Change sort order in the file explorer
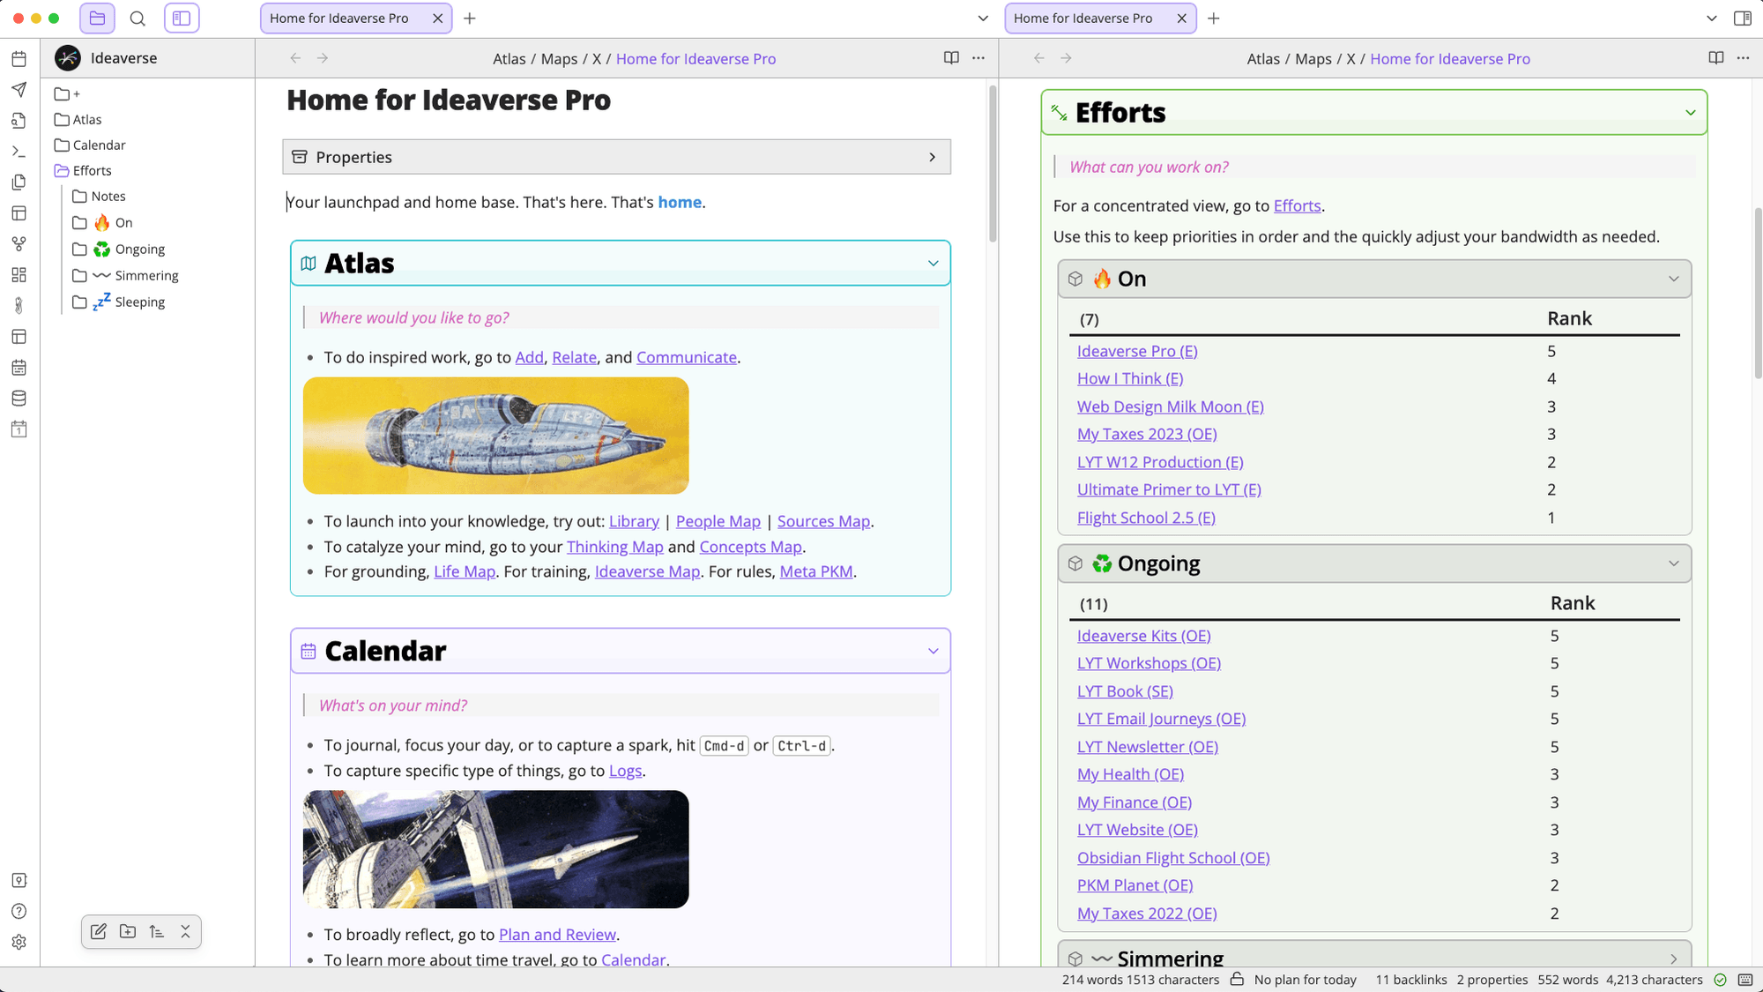1763x992 pixels. 156,931
